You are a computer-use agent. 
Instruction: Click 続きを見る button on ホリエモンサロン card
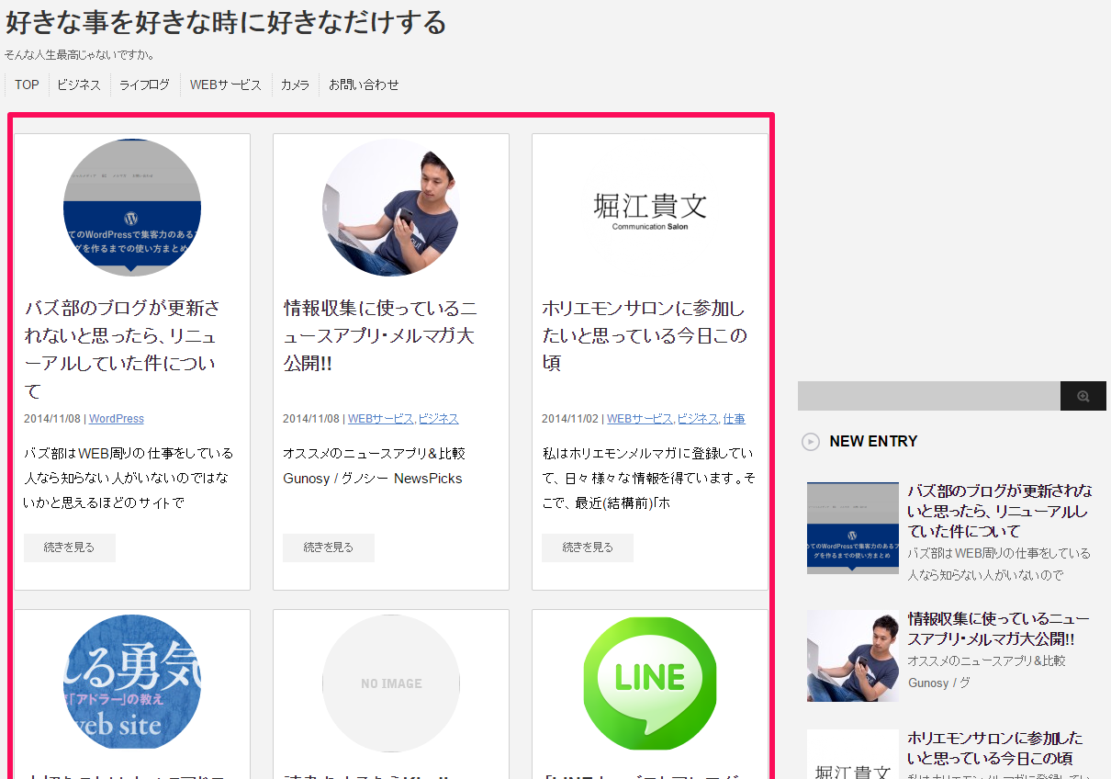point(588,548)
